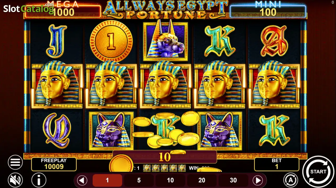The height and width of the screenshot is (188, 336).
Task: Select bet value 1
Action: point(107,180)
